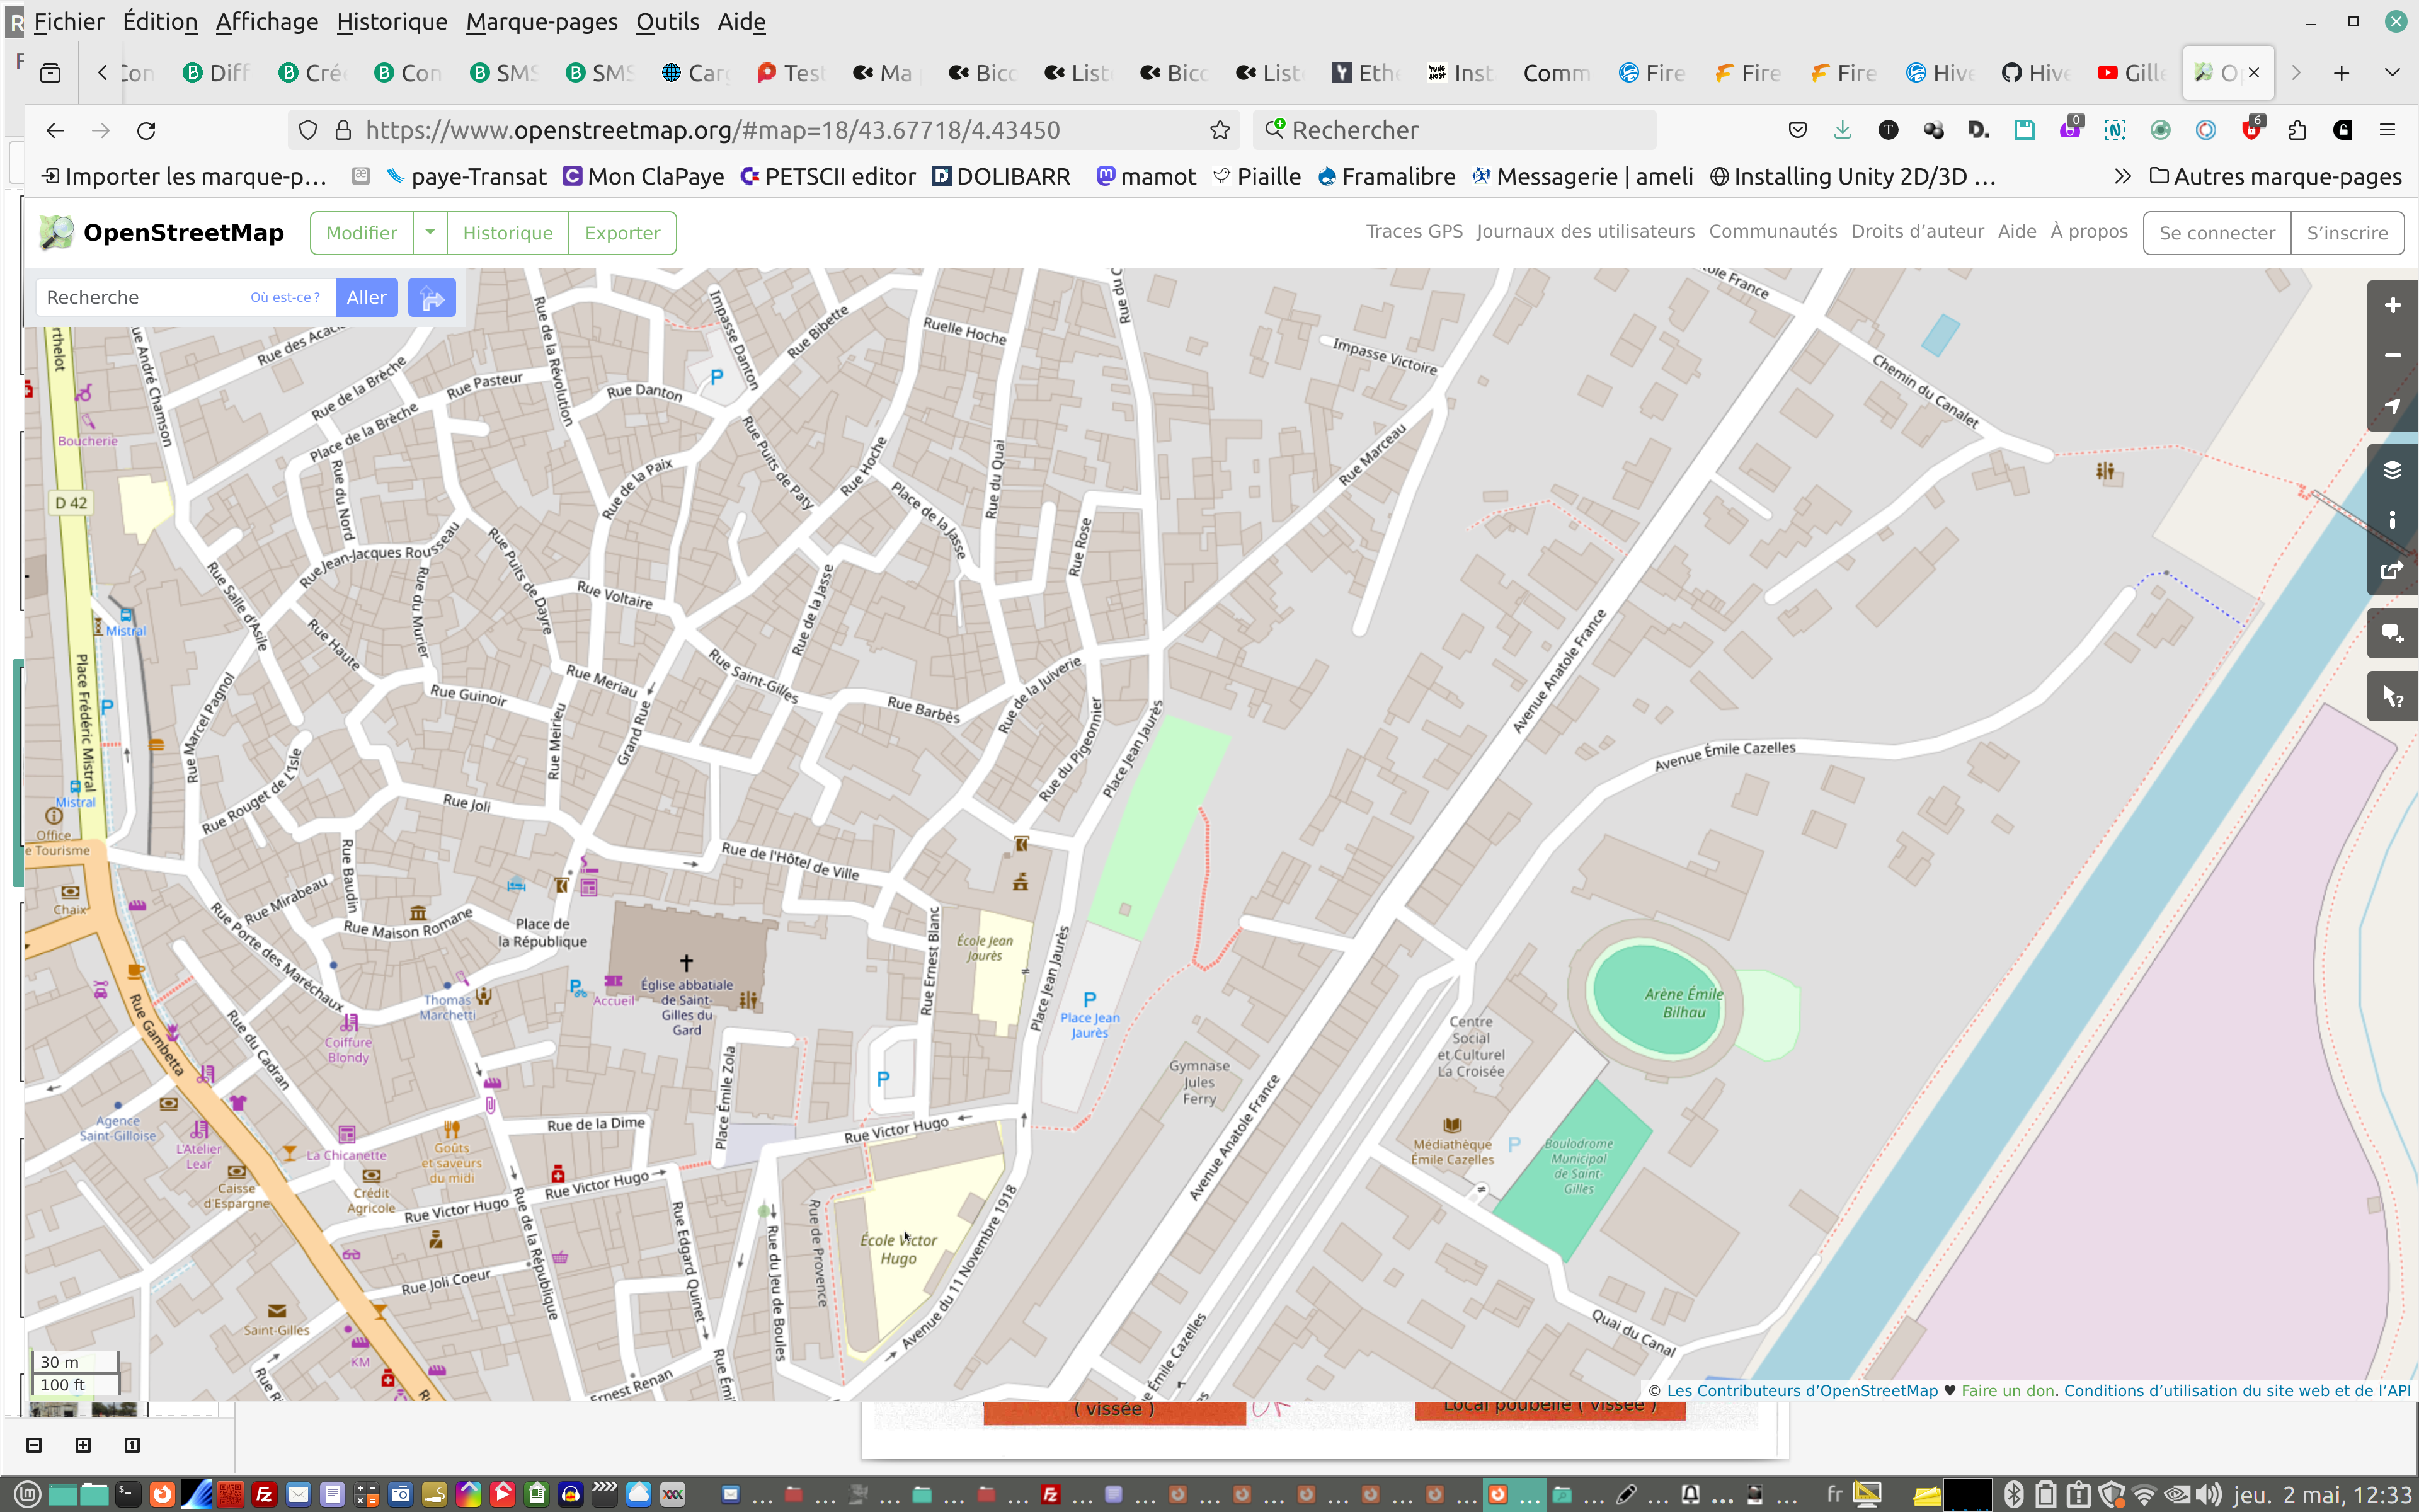
Task: Click the Se connecter button
Action: point(2216,232)
